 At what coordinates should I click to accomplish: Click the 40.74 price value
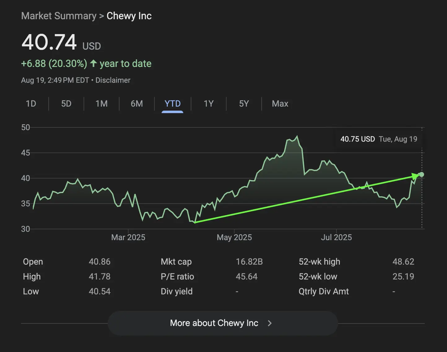coord(49,42)
